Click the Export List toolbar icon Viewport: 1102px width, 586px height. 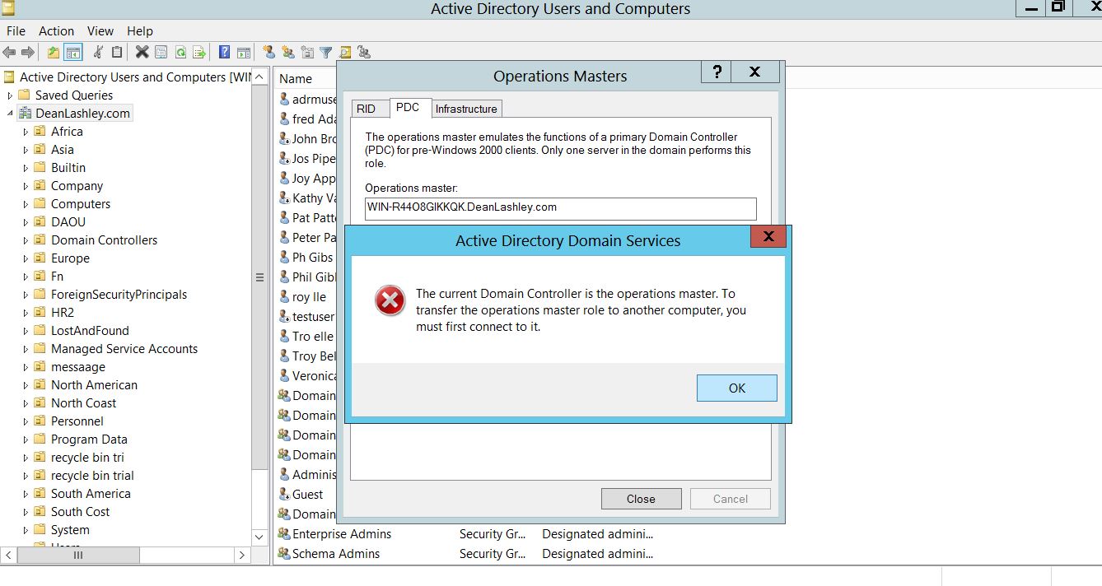pos(198,53)
